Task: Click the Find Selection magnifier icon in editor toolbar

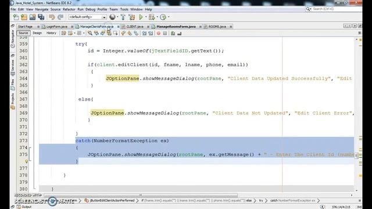Action: (x=90, y=34)
